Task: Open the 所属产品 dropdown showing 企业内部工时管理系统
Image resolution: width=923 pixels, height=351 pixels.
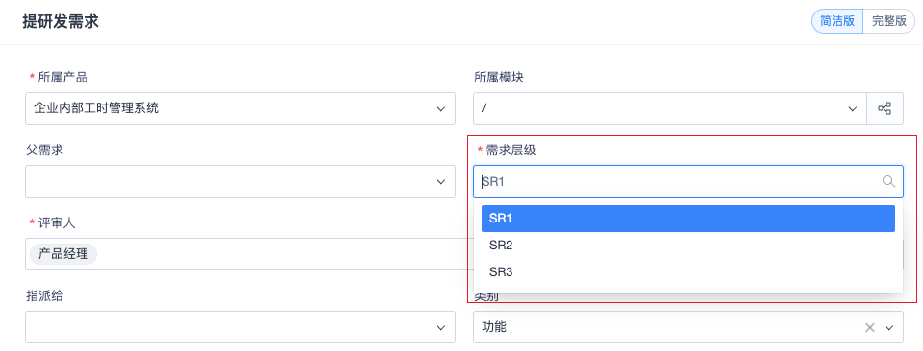Action: click(240, 108)
